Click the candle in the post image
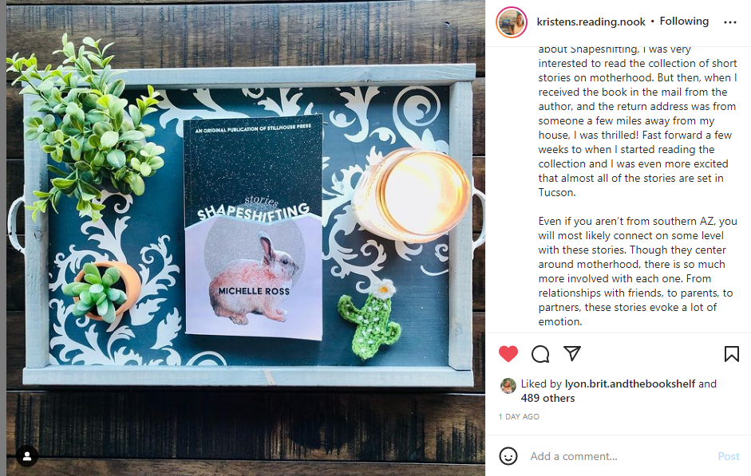The width and height of the screenshot is (751, 476). pyautogui.click(x=412, y=194)
